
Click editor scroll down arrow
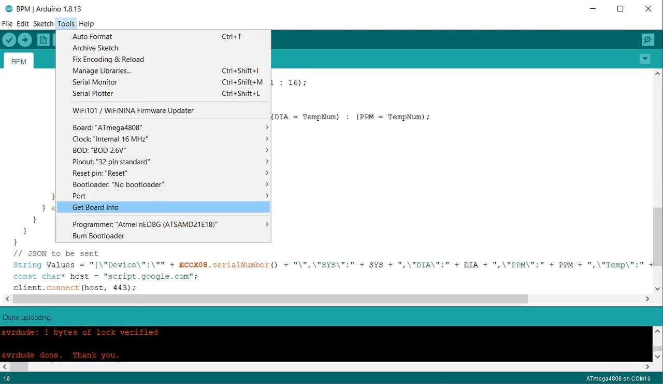point(657,289)
